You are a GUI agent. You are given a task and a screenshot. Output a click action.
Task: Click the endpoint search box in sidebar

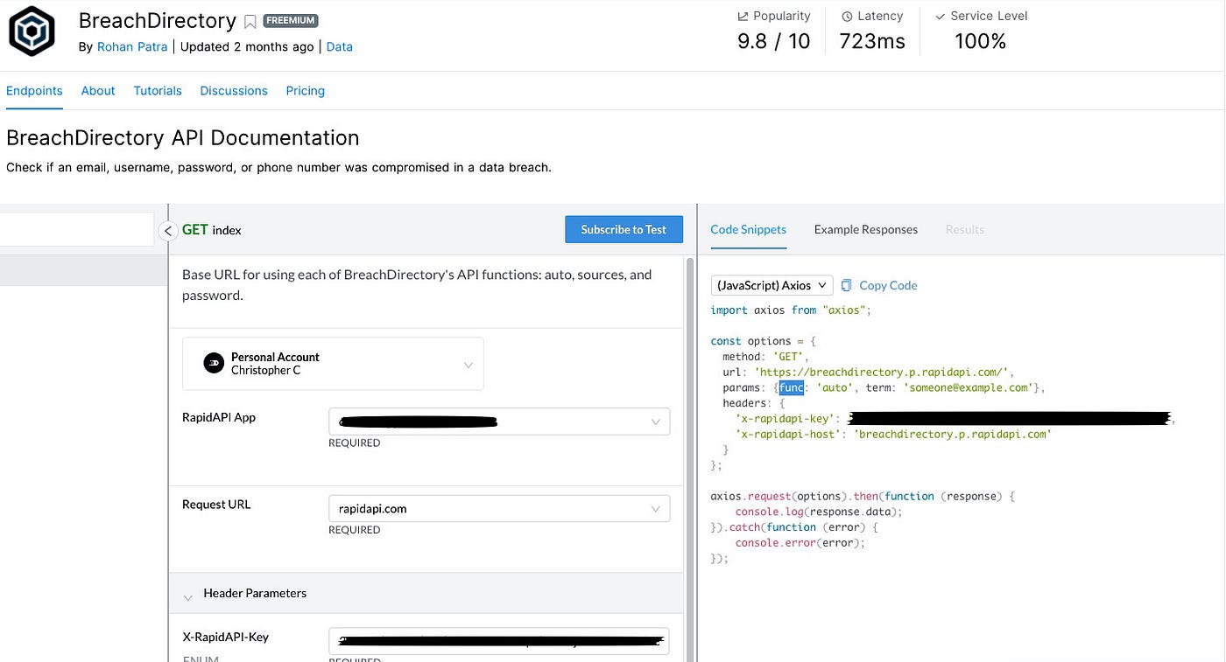77,229
